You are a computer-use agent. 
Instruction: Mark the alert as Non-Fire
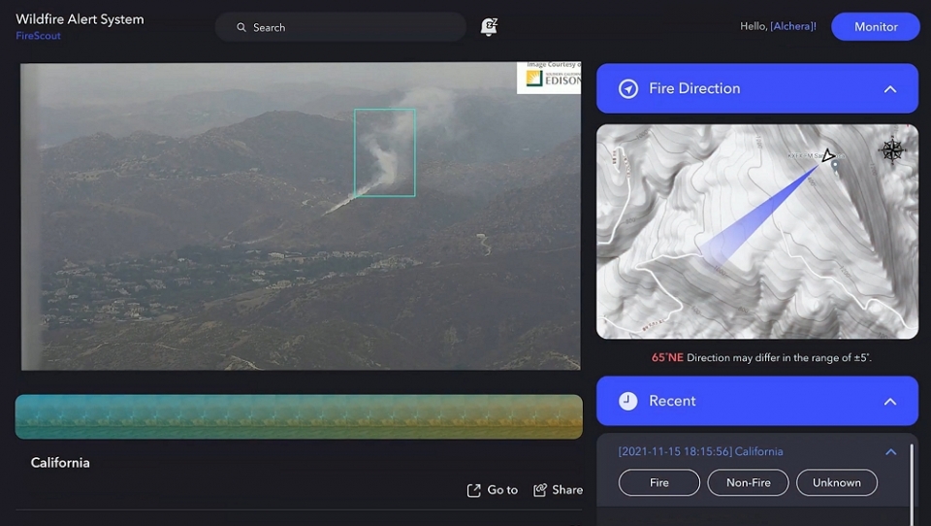click(748, 482)
